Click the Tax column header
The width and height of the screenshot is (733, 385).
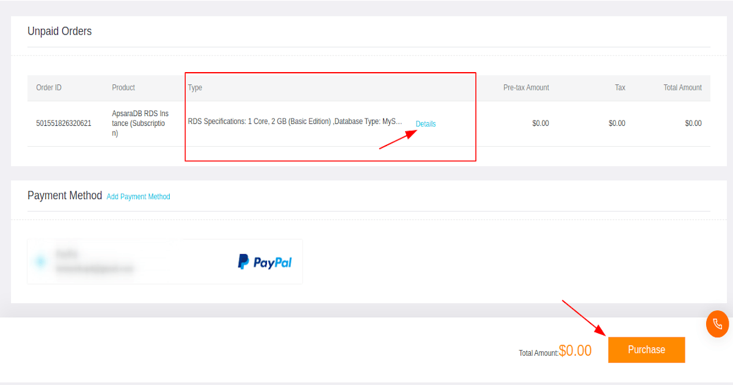(620, 87)
